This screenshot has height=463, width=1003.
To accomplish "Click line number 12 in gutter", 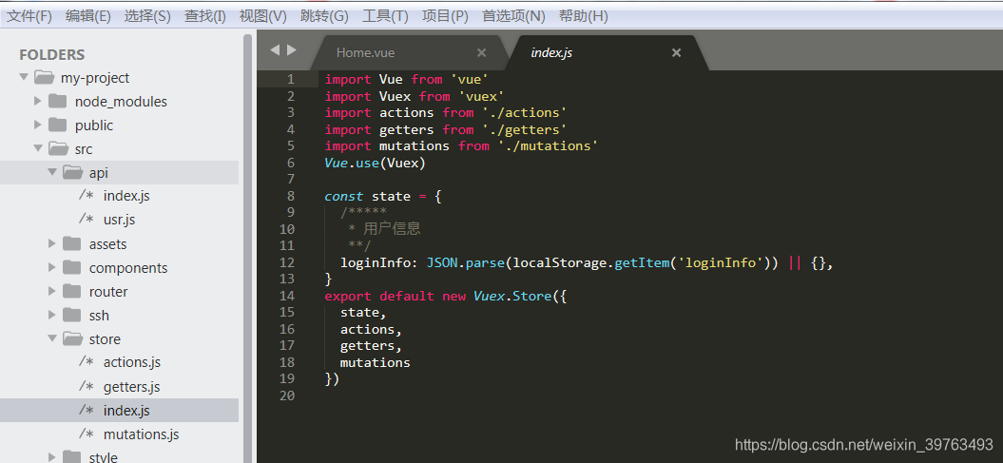I will (287, 262).
